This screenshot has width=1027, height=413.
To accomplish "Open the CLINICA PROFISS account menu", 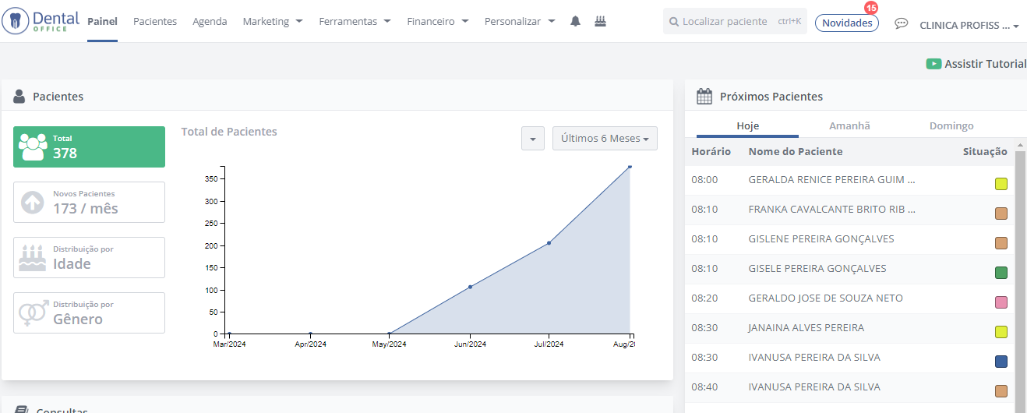I will click(x=969, y=26).
